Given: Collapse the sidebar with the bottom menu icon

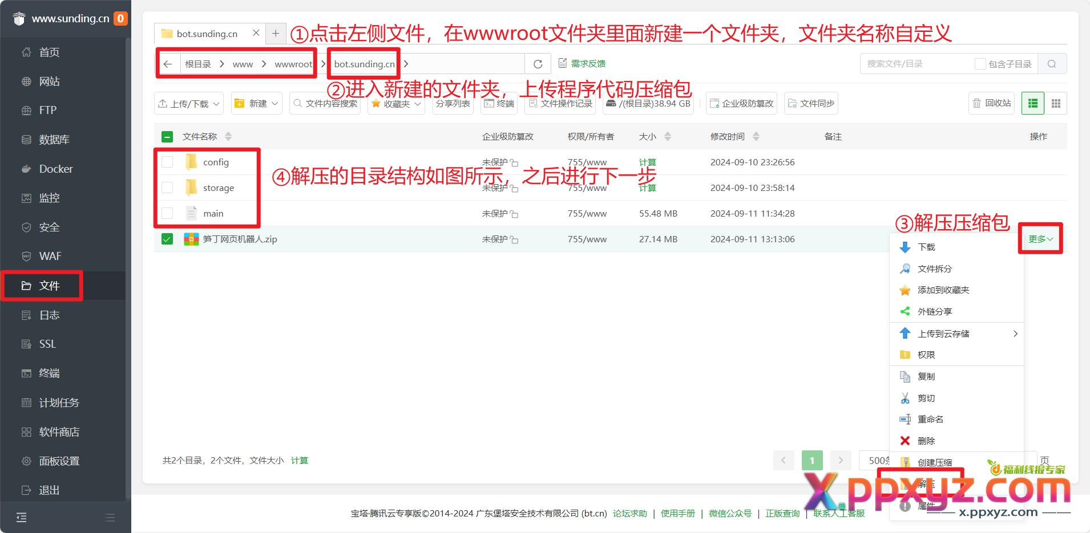Looking at the screenshot, I should pos(21,518).
